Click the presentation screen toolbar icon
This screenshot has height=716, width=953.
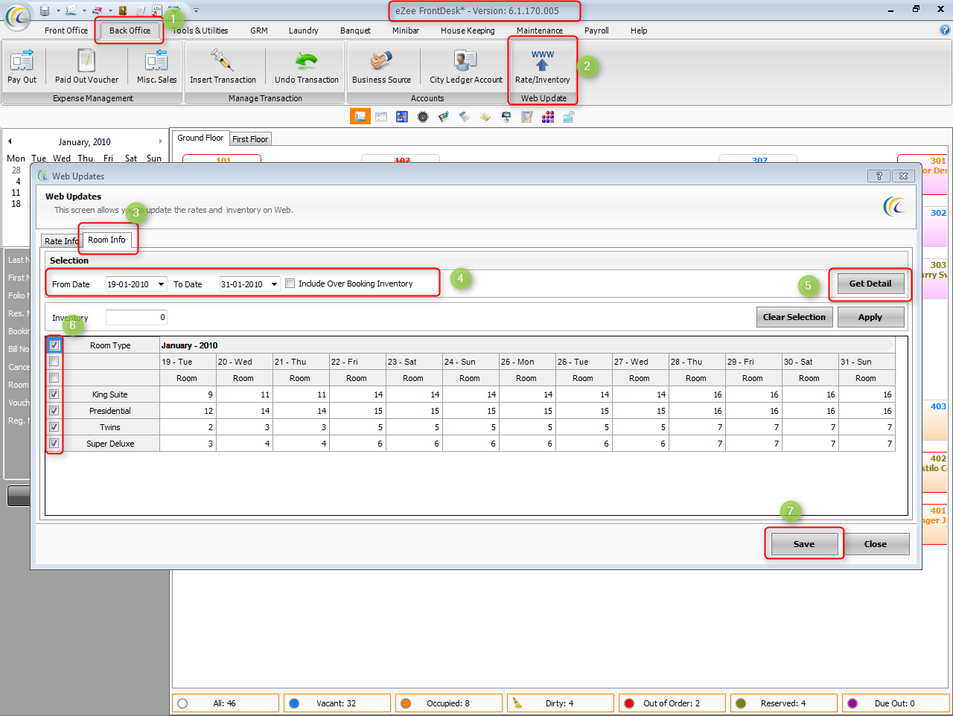coord(506,116)
